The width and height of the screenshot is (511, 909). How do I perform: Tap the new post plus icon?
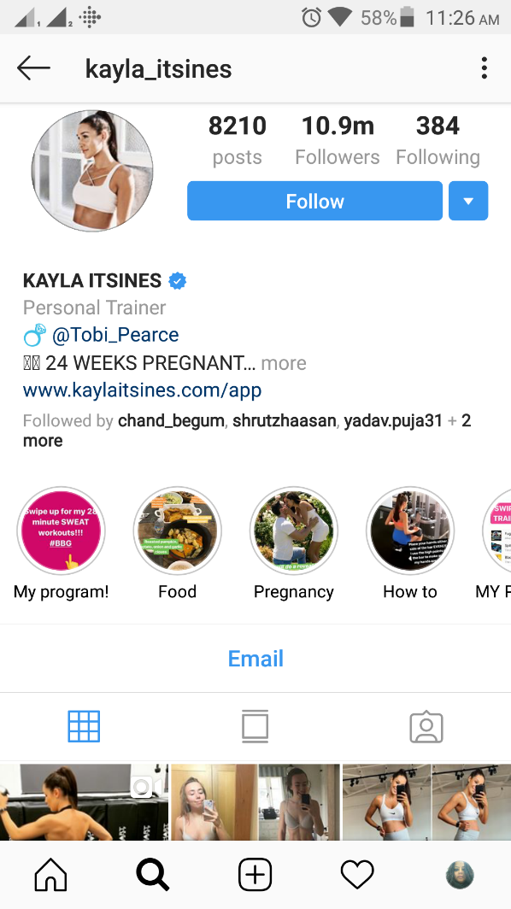pos(255,874)
